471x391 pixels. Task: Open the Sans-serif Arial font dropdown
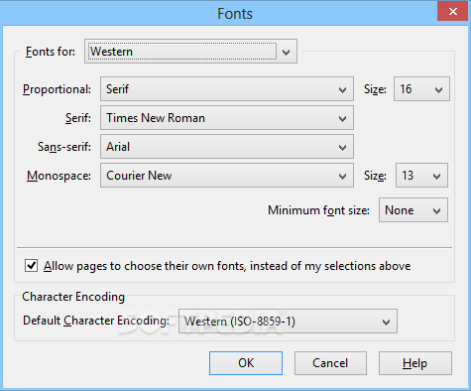click(227, 147)
